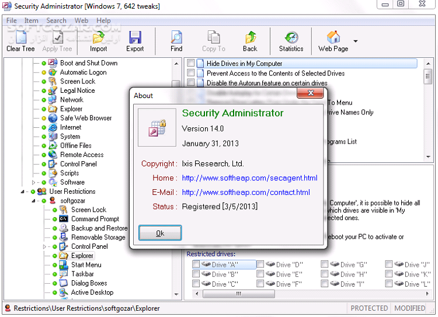
Task: Click the Apply Tree toolbar icon
Action: 57,37
